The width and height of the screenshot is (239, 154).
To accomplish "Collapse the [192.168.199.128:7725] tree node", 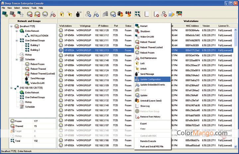I will pyautogui.click(x=11, y=88).
